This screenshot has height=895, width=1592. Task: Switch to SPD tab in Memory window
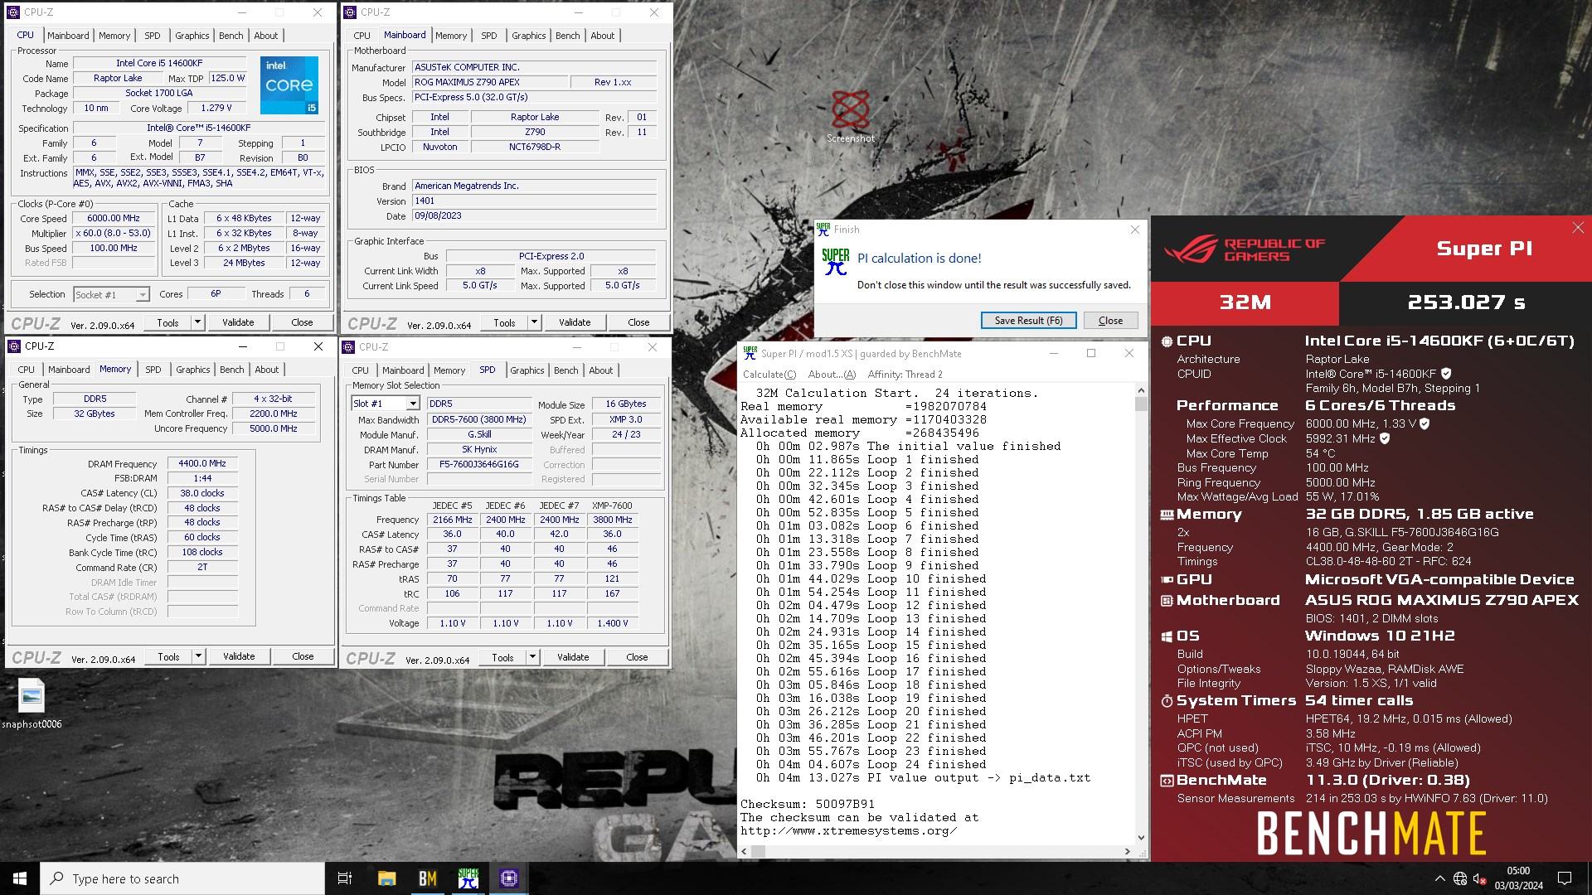(153, 370)
